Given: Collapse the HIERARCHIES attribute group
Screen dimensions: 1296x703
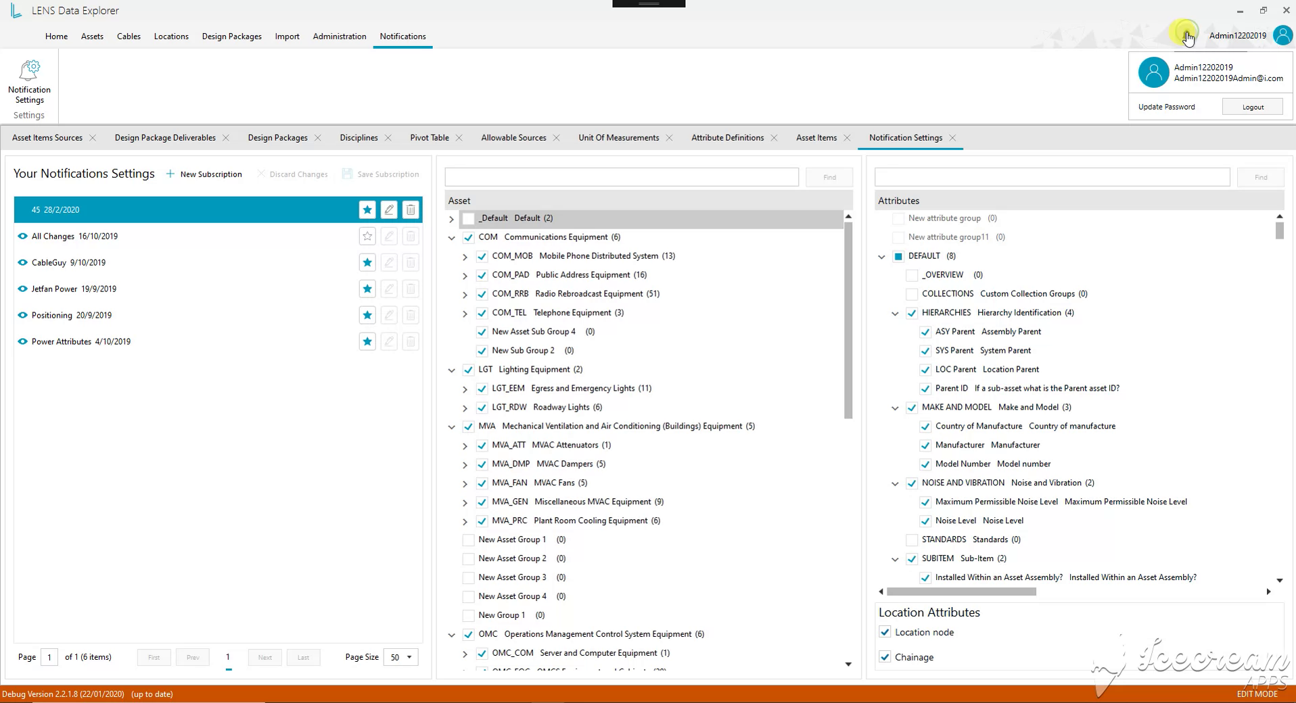Looking at the screenshot, I should point(895,313).
